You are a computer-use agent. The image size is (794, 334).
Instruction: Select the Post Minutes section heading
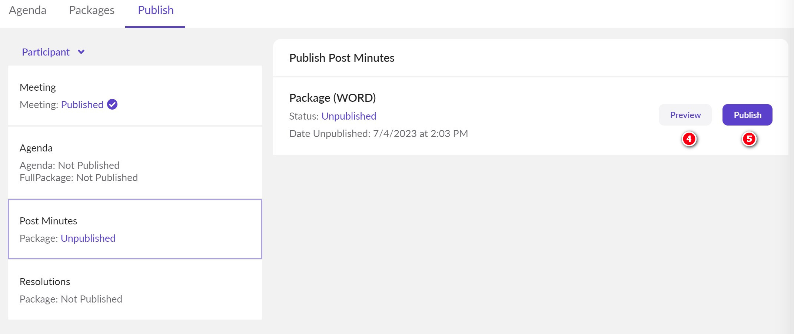point(48,221)
